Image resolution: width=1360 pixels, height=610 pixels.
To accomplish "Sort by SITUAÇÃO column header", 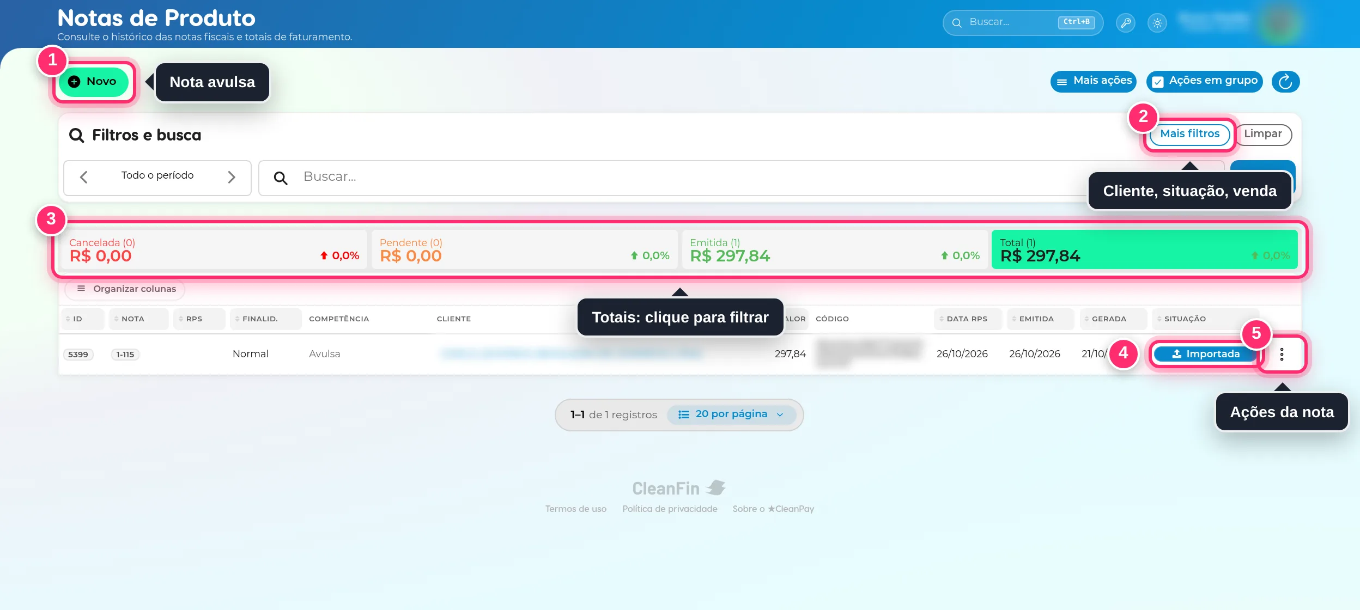I will (1205, 319).
